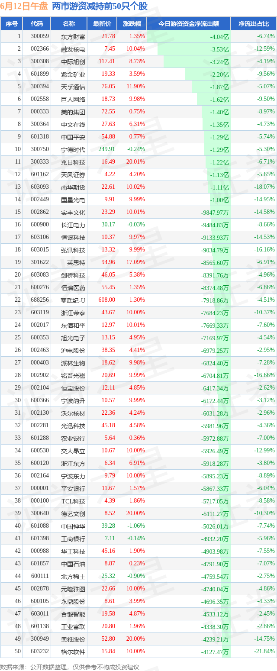Click stock code 002130
Viewport: 277px width, 671px height.
coord(40,413)
